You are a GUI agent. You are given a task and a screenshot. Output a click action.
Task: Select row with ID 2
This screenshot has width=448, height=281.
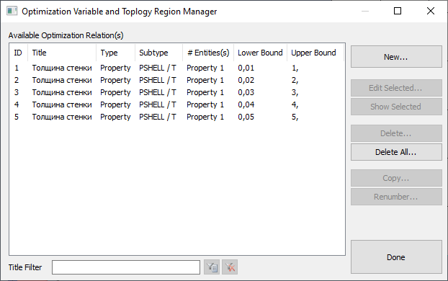(x=177, y=80)
